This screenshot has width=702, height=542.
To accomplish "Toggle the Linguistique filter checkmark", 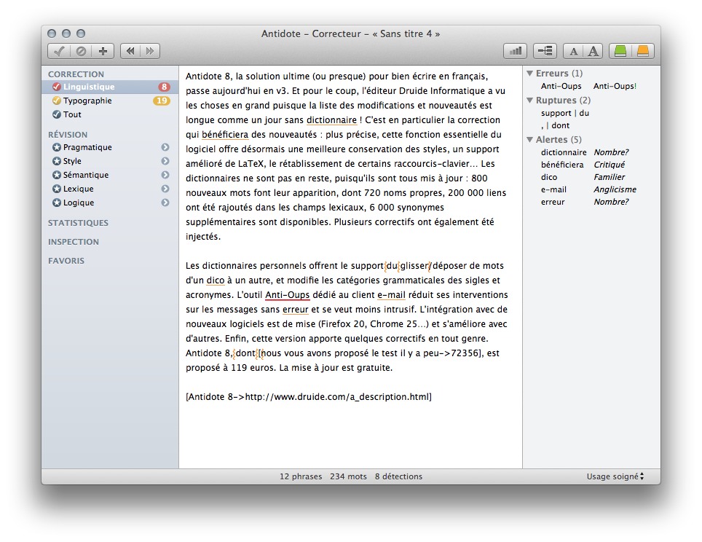I will (x=56, y=87).
